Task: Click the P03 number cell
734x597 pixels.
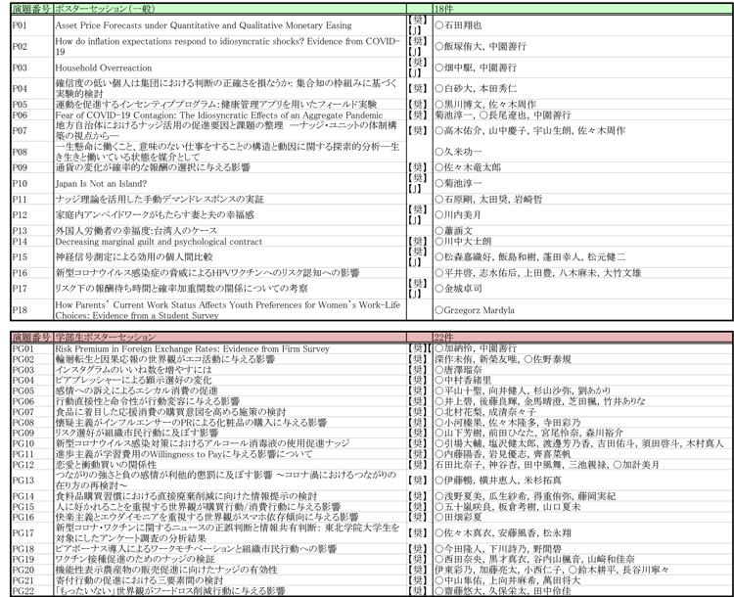Action: pyautogui.click(x=32, y=68)
